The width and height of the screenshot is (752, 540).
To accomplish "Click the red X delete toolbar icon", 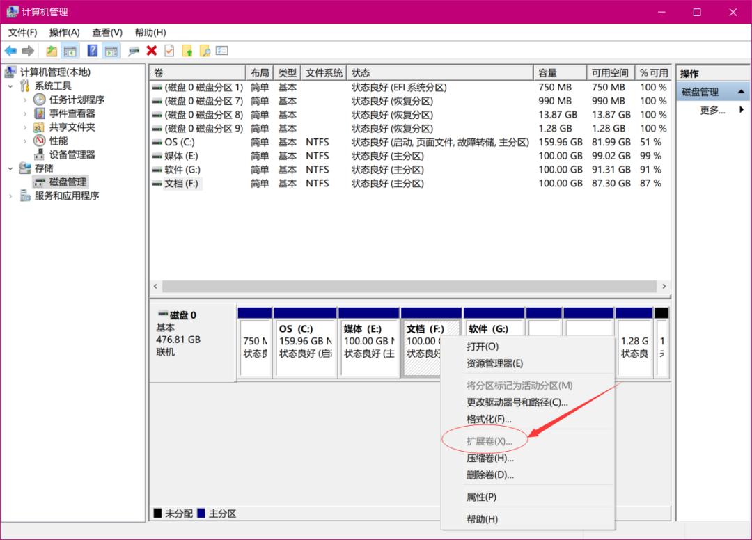I will pos(151,51).
